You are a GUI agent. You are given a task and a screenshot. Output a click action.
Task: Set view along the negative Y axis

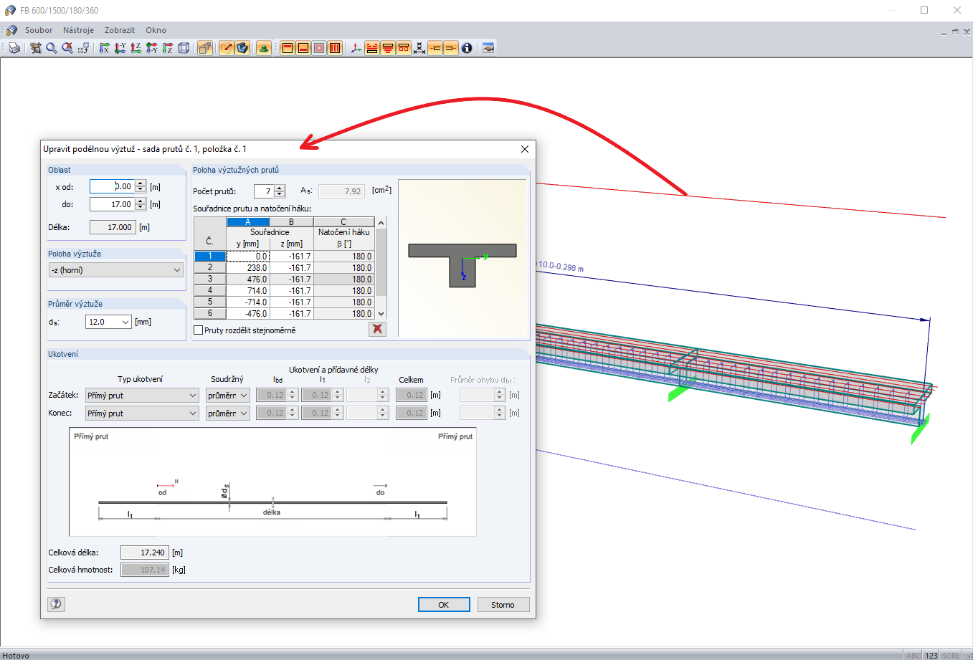pos(152,48)
